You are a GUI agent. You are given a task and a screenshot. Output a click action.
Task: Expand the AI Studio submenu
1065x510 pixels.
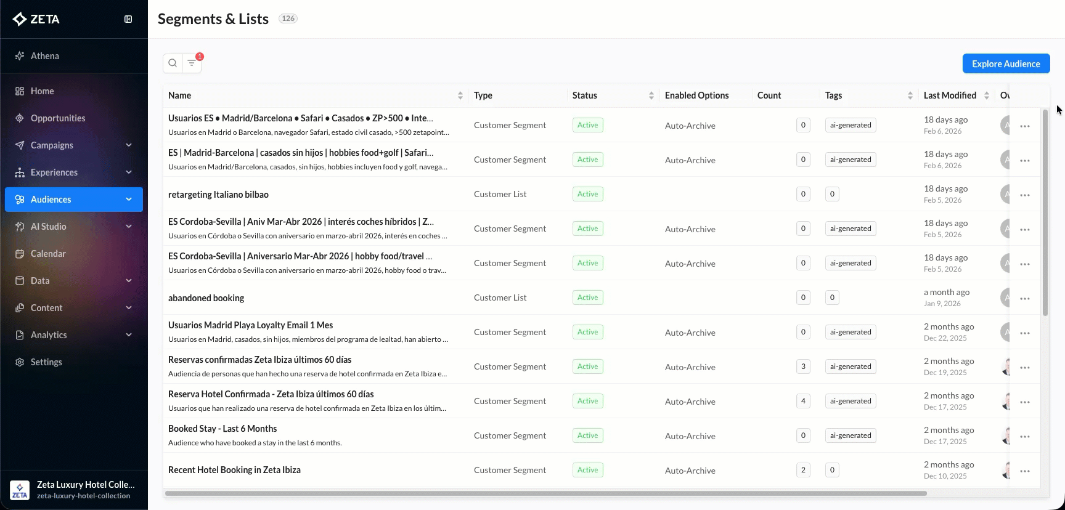(129, 227)
